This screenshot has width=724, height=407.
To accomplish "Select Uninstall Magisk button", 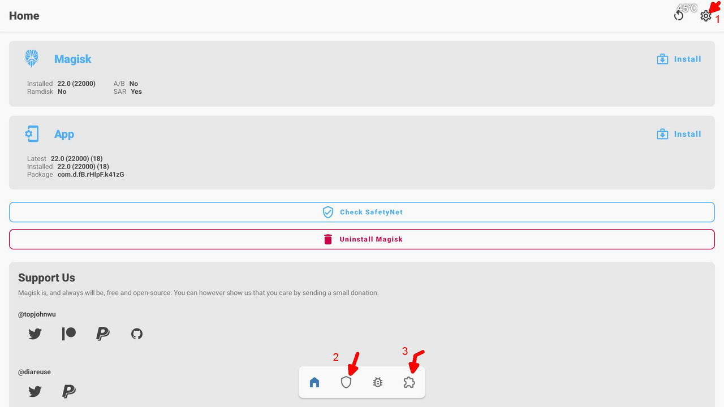I will click(x=362, y=239).
